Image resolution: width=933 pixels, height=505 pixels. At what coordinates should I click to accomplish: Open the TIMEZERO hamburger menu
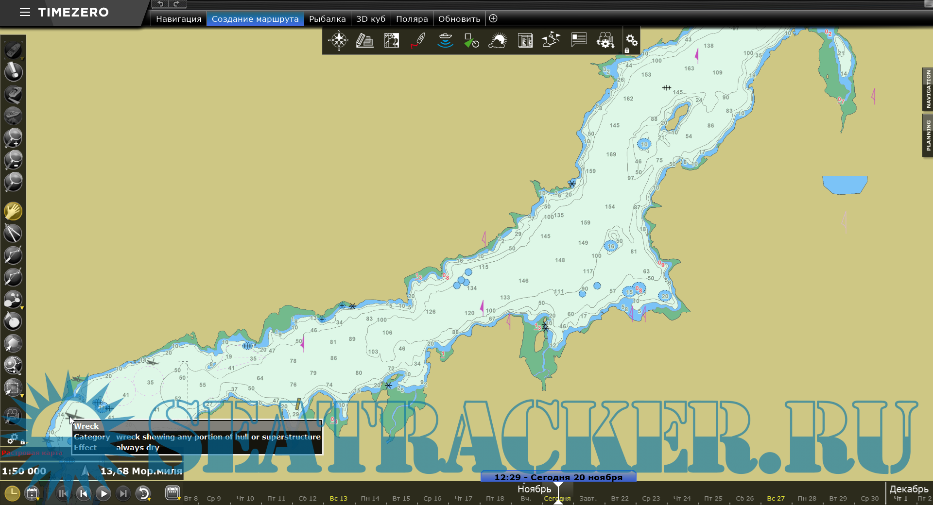point(25,12)
